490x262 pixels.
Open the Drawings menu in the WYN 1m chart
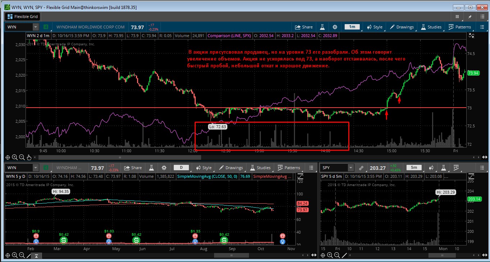coord(402,27)
